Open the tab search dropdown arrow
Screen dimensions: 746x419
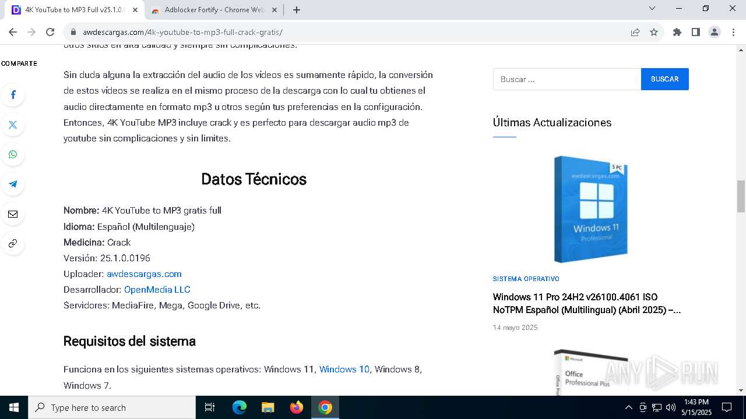point(652,9)
